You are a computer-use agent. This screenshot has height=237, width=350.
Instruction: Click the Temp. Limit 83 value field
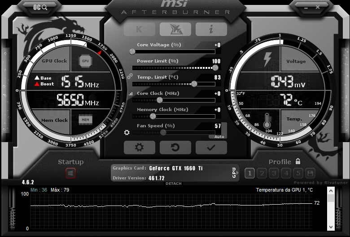click(218, 77)
